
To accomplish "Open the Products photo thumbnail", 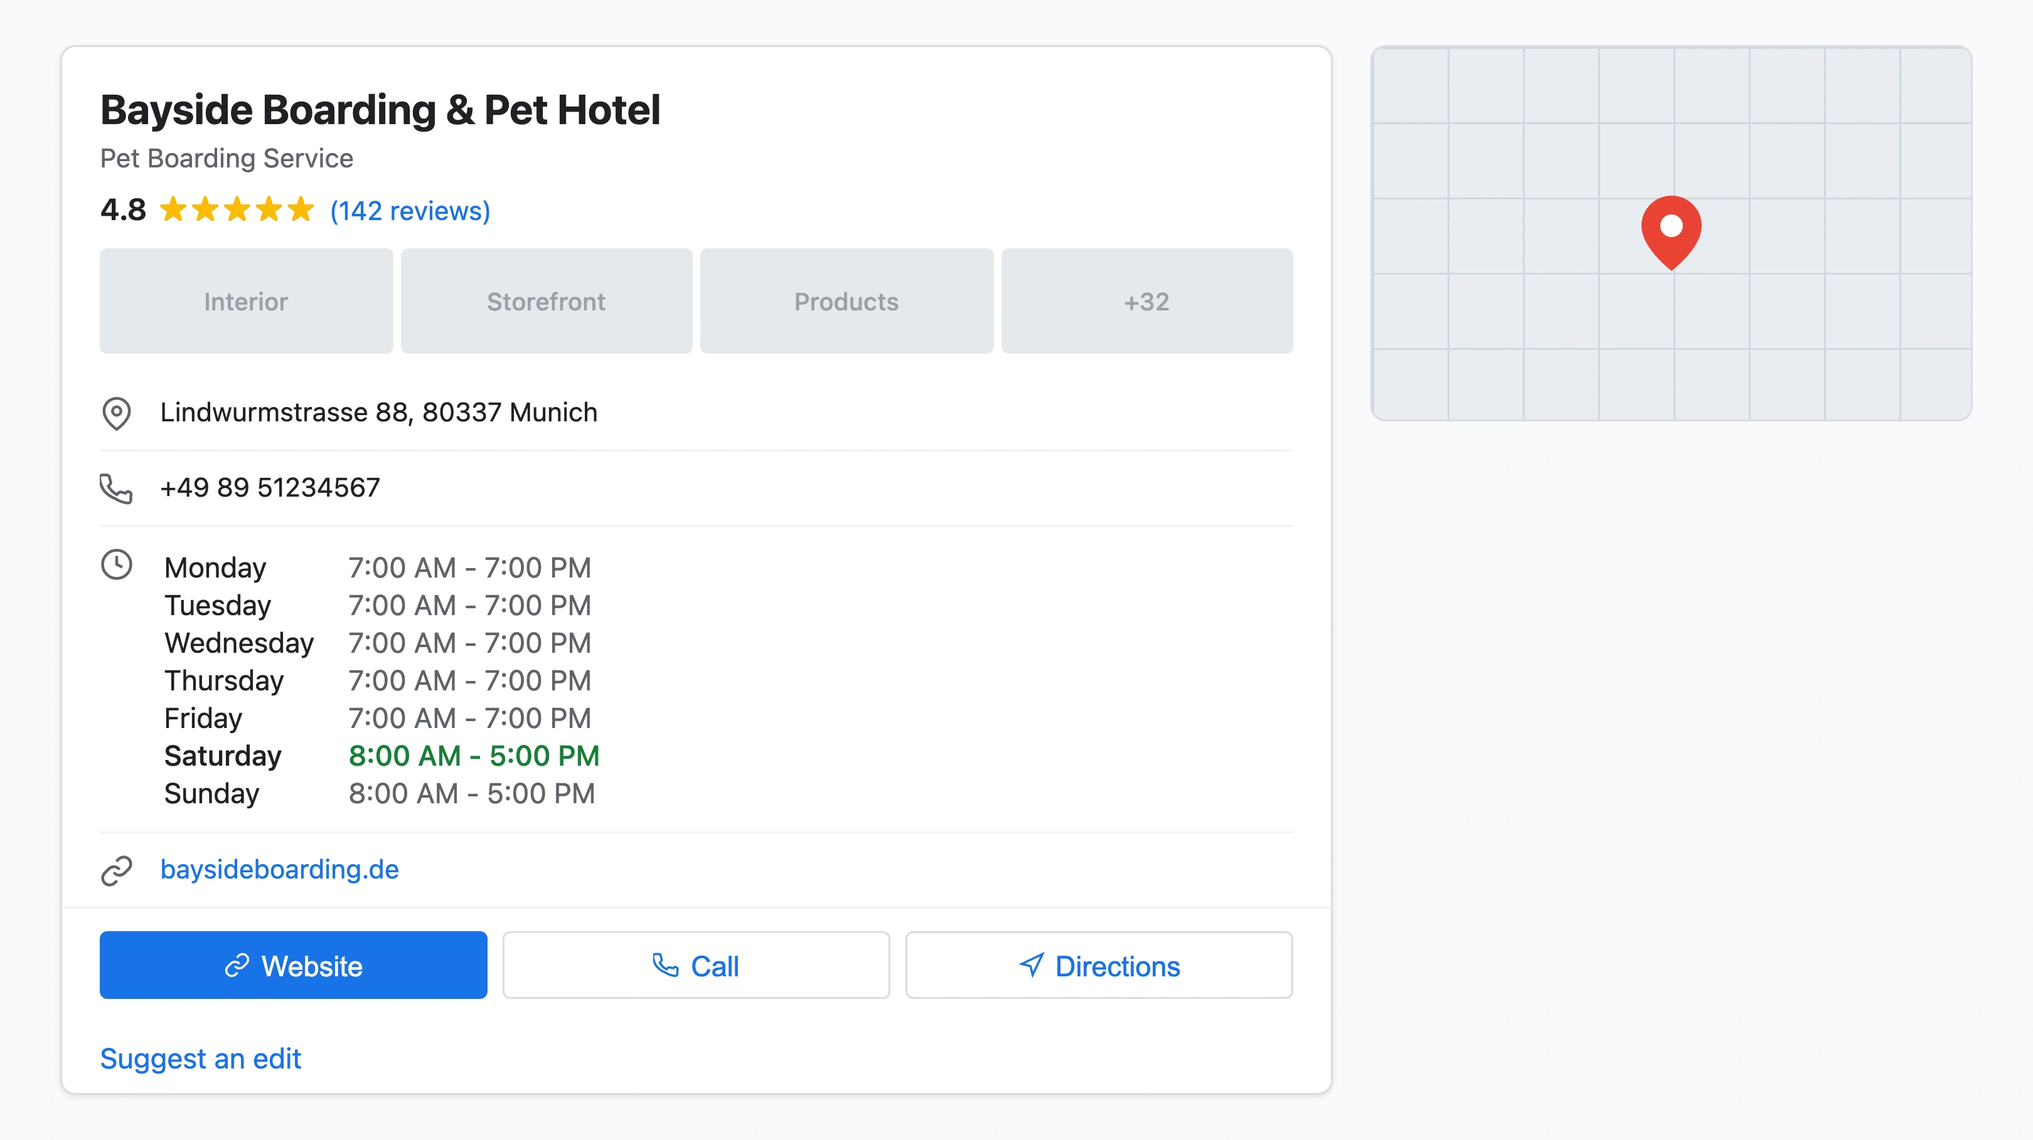I will (x=846, y=300).
